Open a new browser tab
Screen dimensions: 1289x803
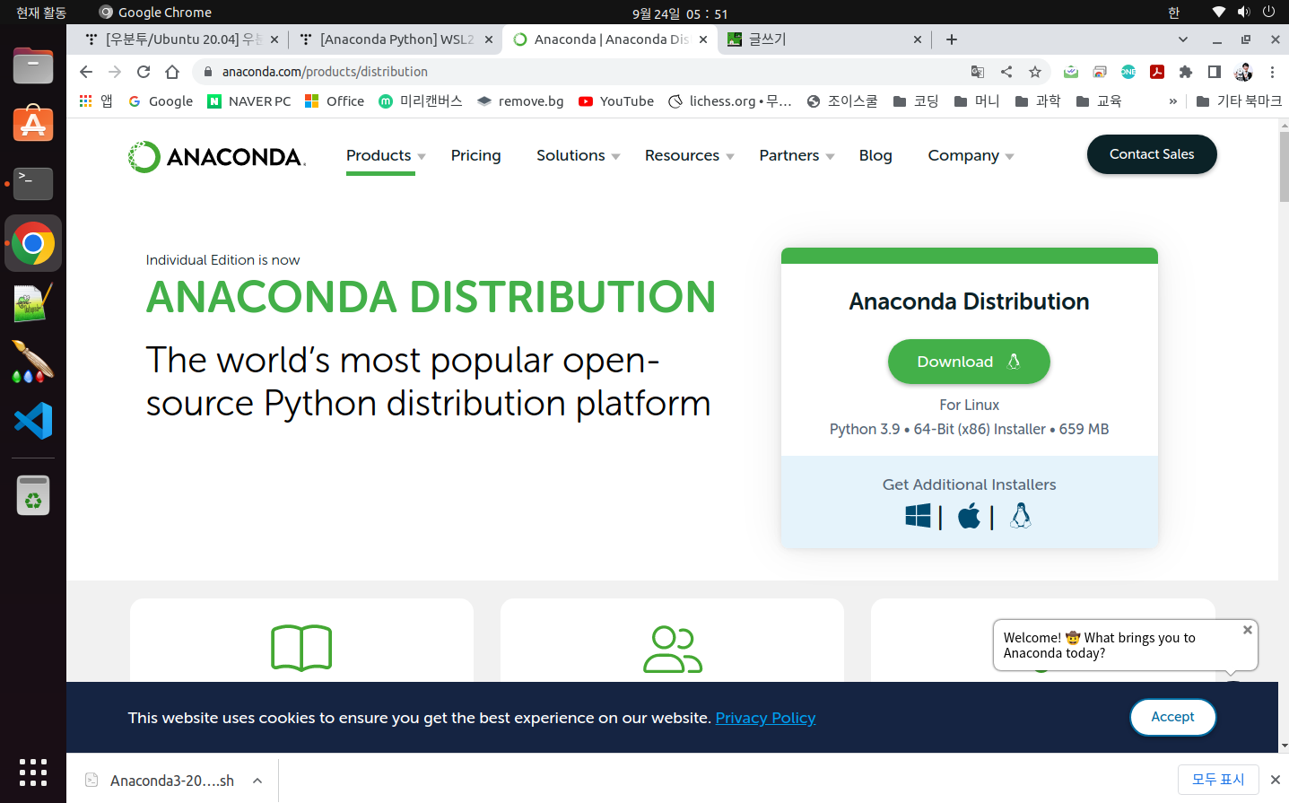pos(952,39)
